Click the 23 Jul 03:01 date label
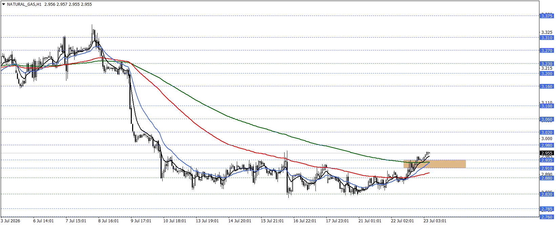Viewport: 556px width, 225px height. (x=435, y=221)
